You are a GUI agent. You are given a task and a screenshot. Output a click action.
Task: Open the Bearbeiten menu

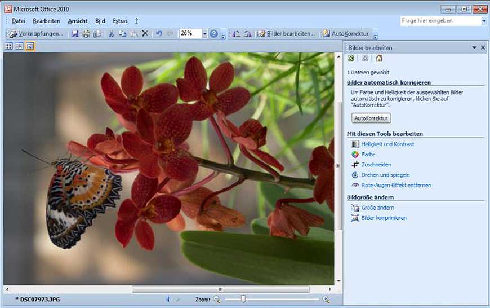(47, 21)
